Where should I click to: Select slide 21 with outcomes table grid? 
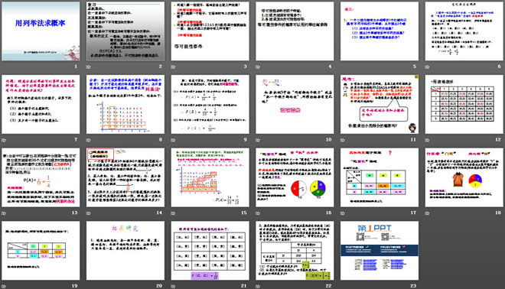pos(210,250)
